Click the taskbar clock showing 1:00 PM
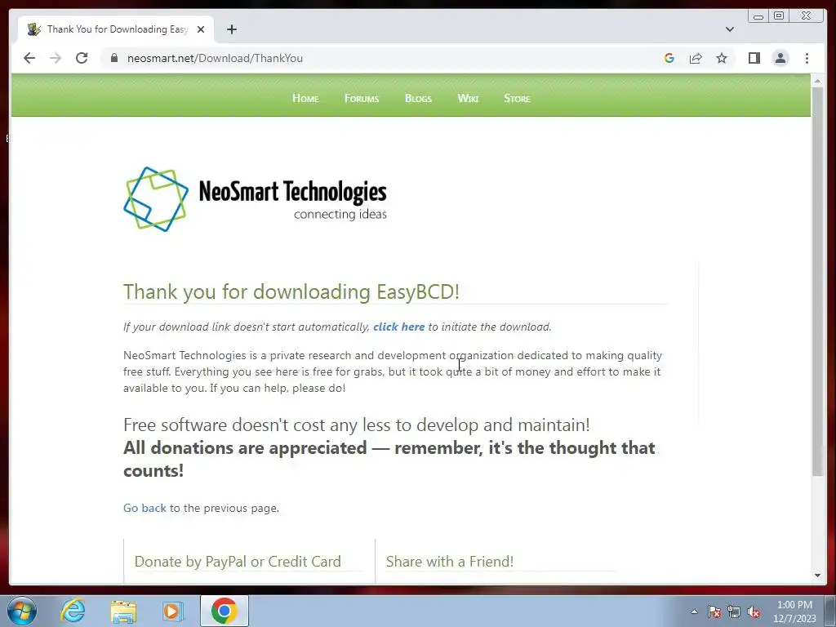This screenshot has height=627, width=836. click(794, 611)
